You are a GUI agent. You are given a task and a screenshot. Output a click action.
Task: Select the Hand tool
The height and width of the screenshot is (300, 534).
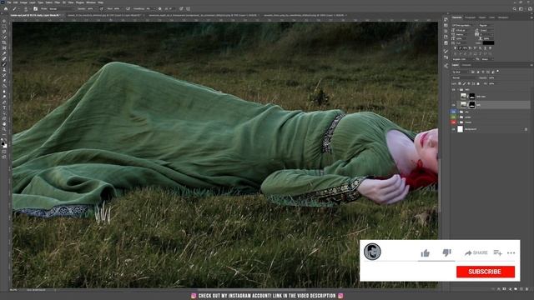pyautogui.click(x=4, y=124)
